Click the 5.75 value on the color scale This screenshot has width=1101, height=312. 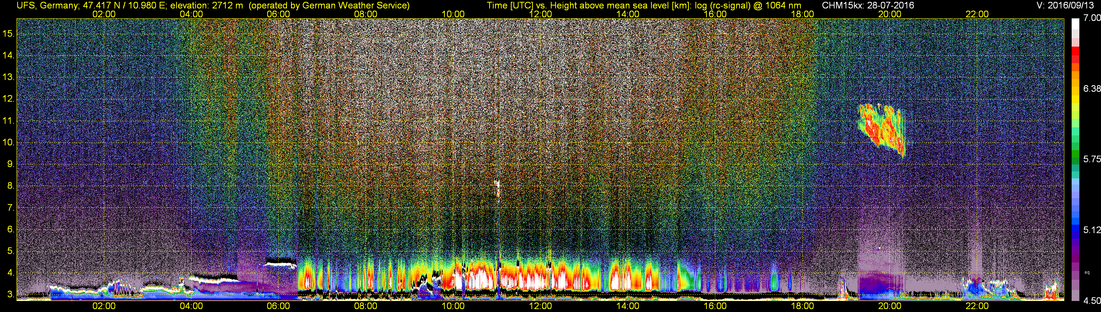tap(1092, 159)
